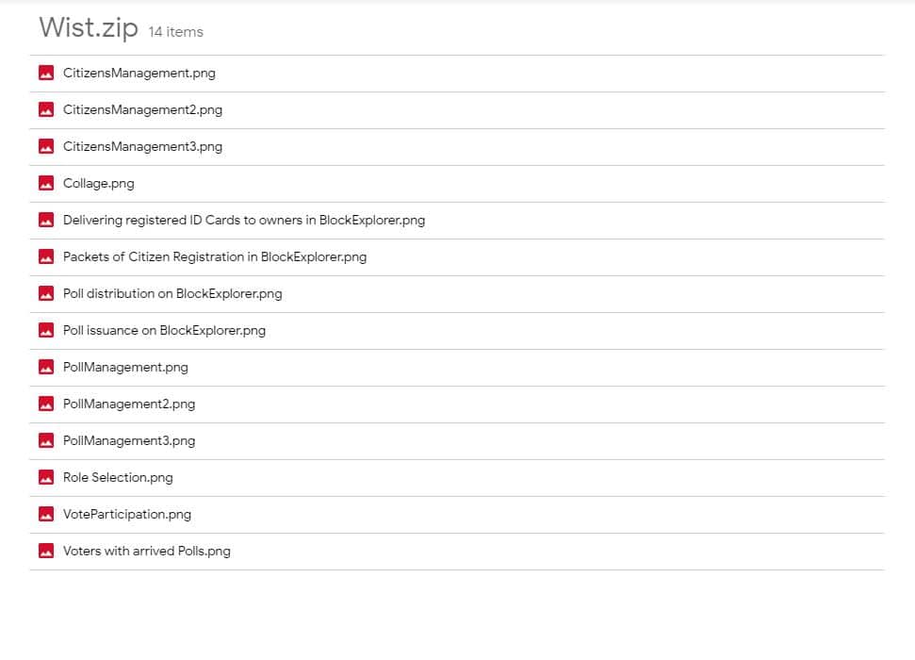This screenshot has height=660, width=915.
Task: Click image icon next to CitizensManagement3.png
Action: click(45, 147)
